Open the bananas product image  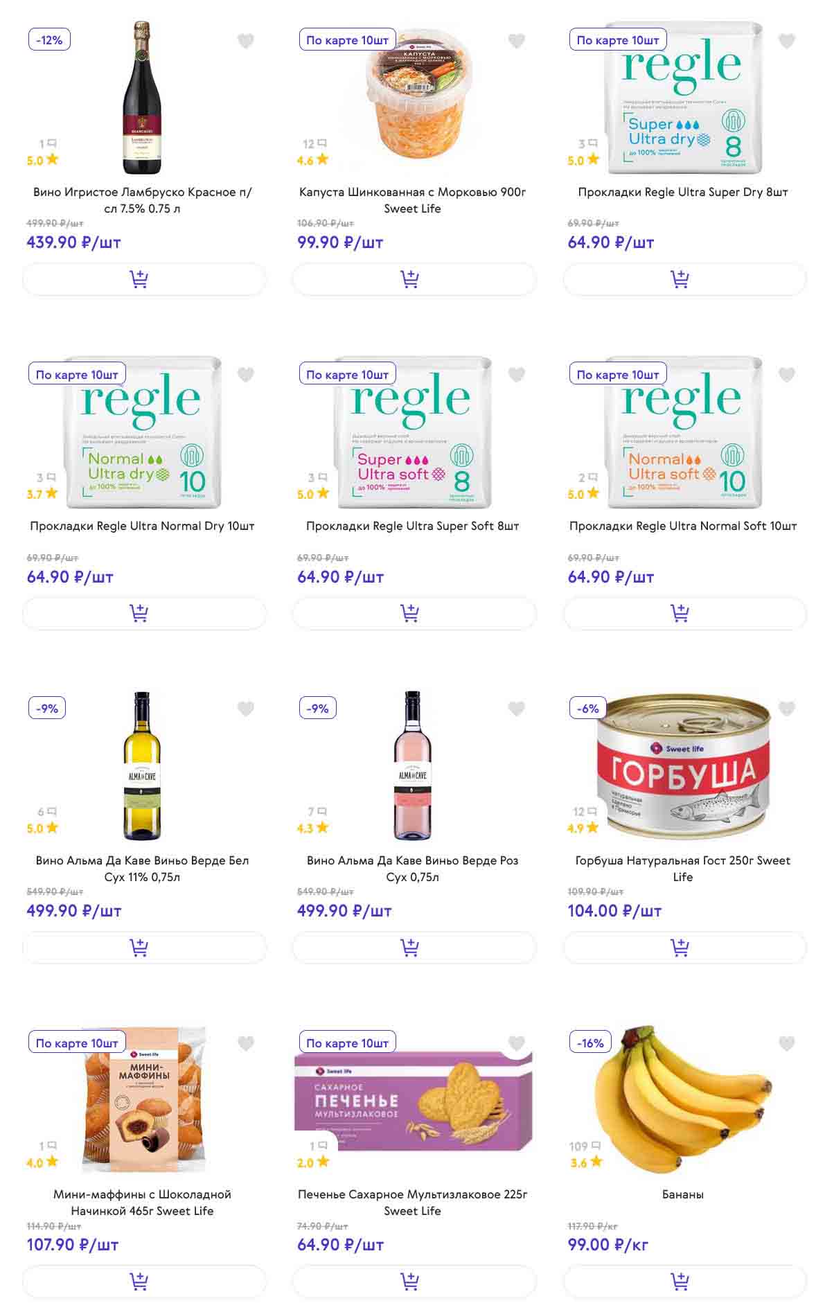682,1101
